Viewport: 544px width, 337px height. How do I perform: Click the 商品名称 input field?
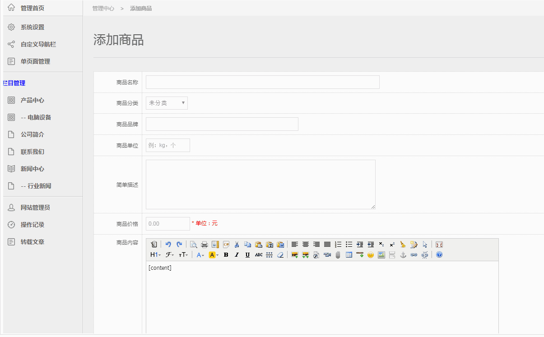[x=262, y=82]
